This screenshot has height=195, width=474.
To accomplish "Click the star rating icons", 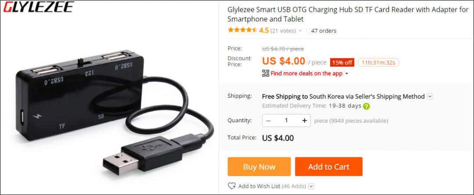I will tap(243, 30).
